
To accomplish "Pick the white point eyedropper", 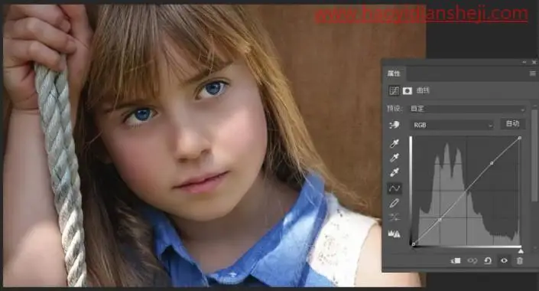I will [x=395, y=172].
